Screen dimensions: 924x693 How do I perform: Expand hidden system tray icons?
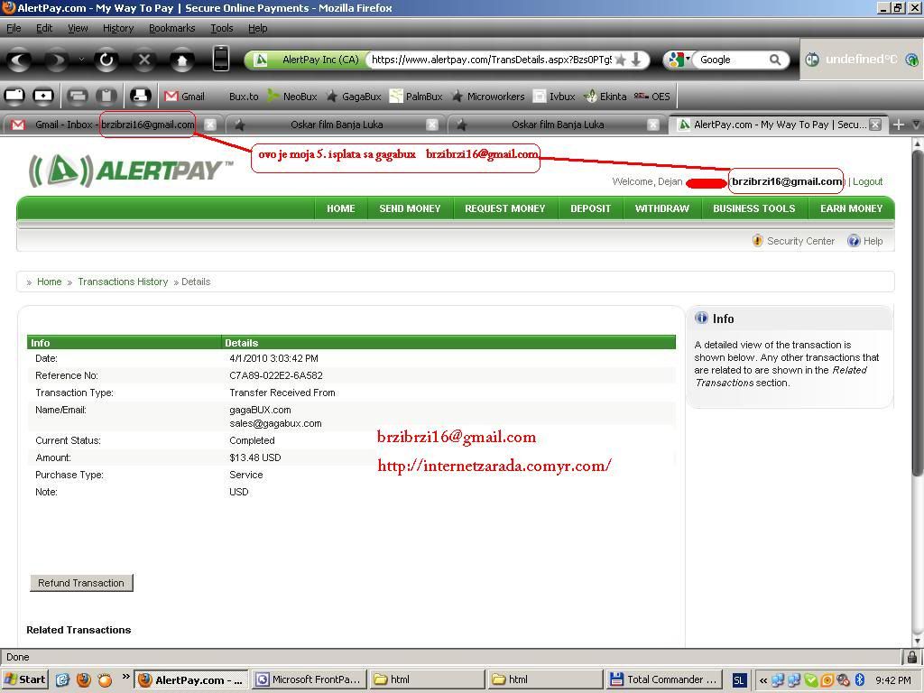point(763,679)
